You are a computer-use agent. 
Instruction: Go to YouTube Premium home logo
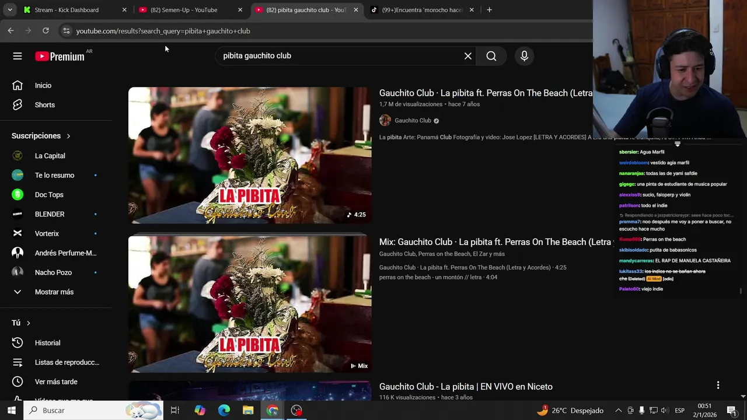point(60,57)
